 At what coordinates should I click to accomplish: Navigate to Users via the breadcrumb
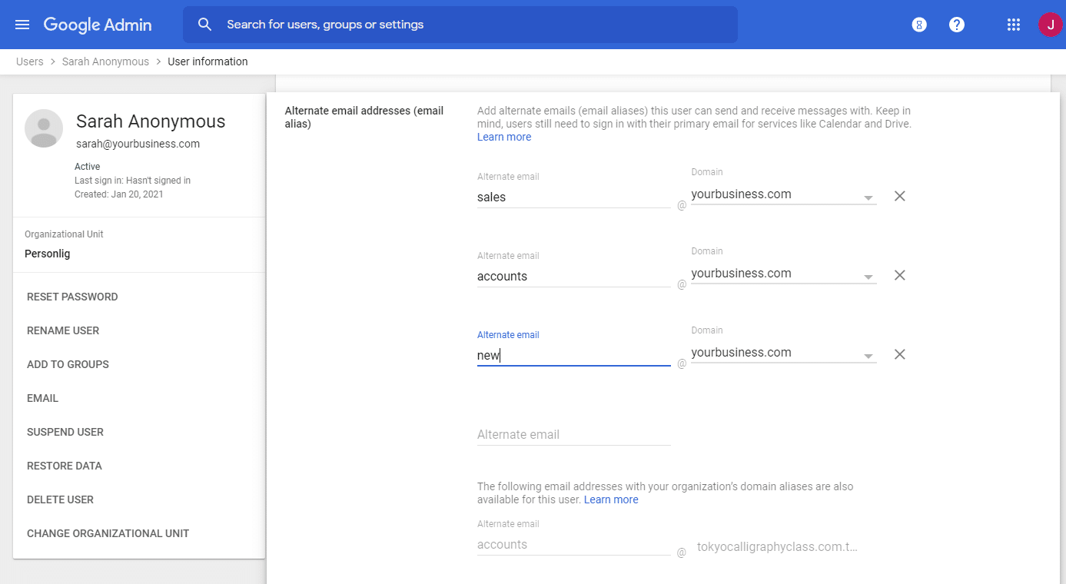pos(29,61)
